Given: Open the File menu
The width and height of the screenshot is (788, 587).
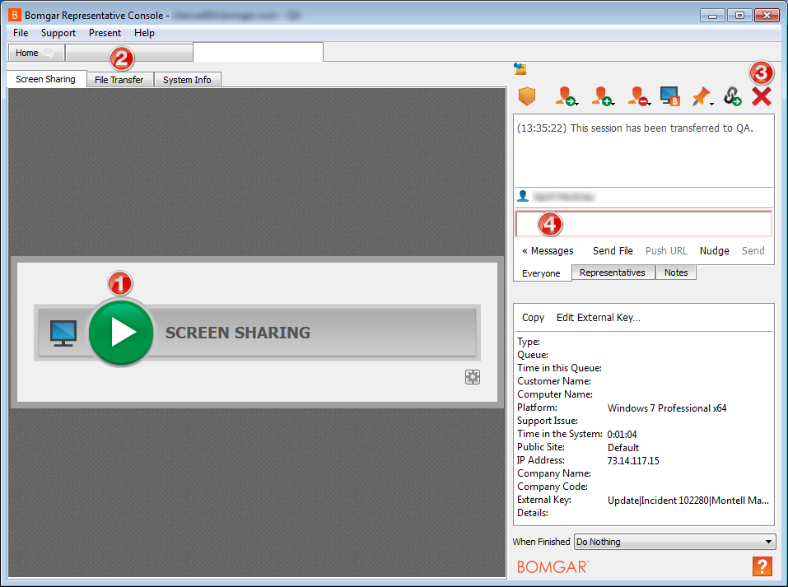Looking at the screenshot, I should click(x=21, y=33).
